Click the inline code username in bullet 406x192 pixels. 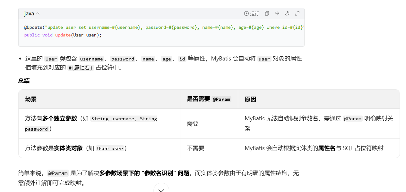point(91,59)
